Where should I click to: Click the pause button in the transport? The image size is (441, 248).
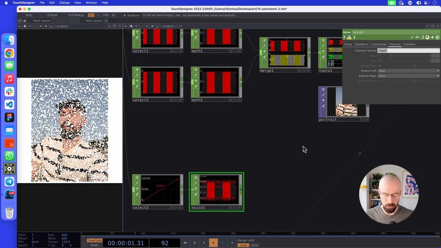pos(194,243)
